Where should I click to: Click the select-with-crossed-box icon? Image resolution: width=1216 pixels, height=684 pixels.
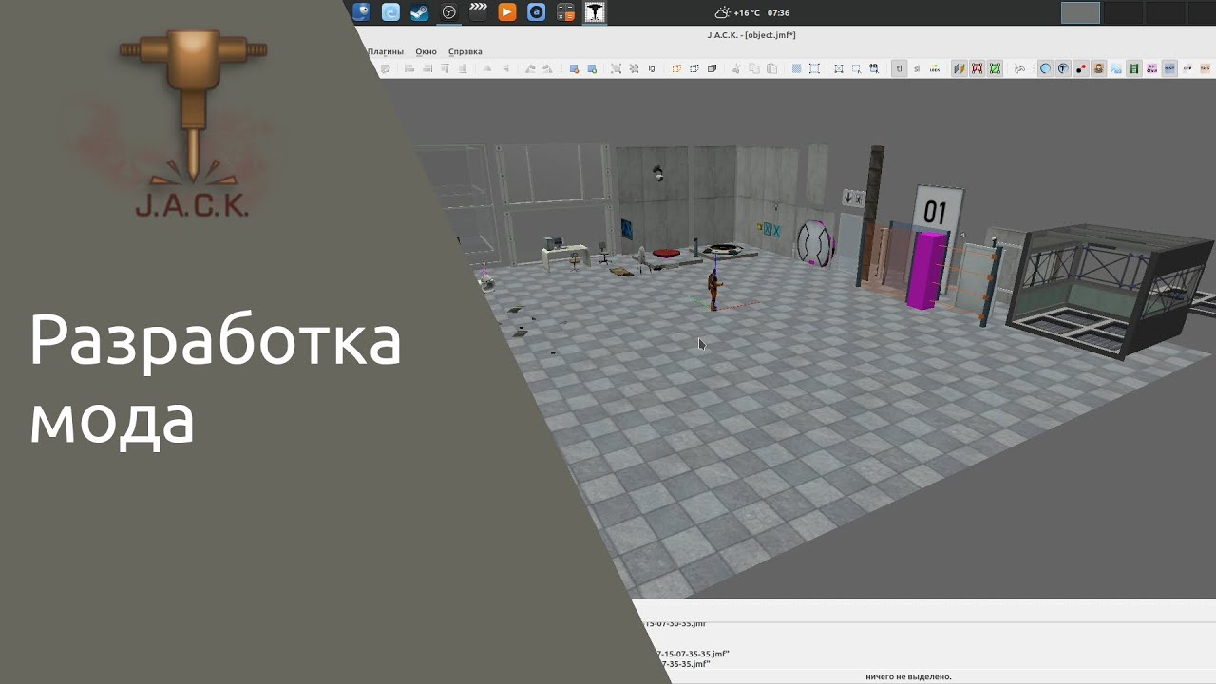839,68
